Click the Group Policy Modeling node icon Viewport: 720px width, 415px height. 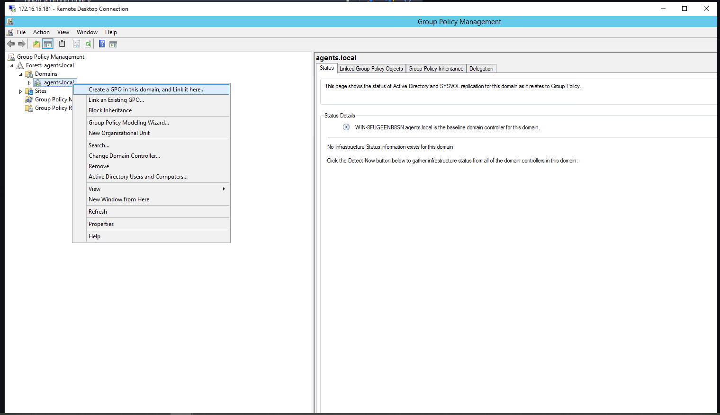click(29, 99)
